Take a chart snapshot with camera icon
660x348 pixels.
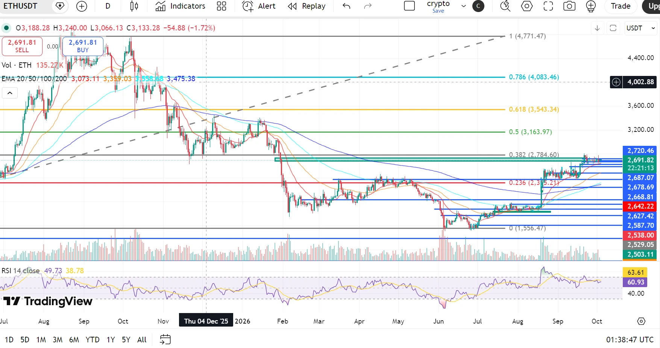(x=569, y=6)
